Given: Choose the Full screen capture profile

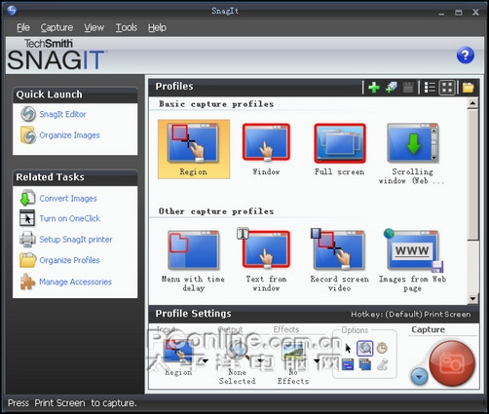Looking at the screenshot, I should [x=340, y=149].
